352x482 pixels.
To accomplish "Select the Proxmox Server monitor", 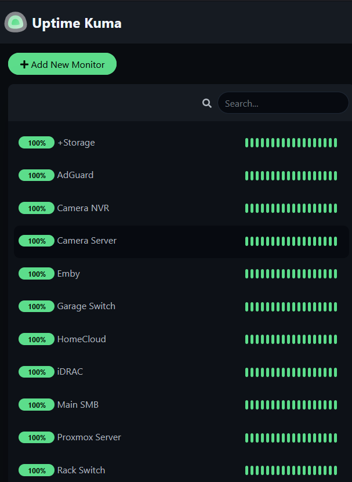I will coord(182,437).
